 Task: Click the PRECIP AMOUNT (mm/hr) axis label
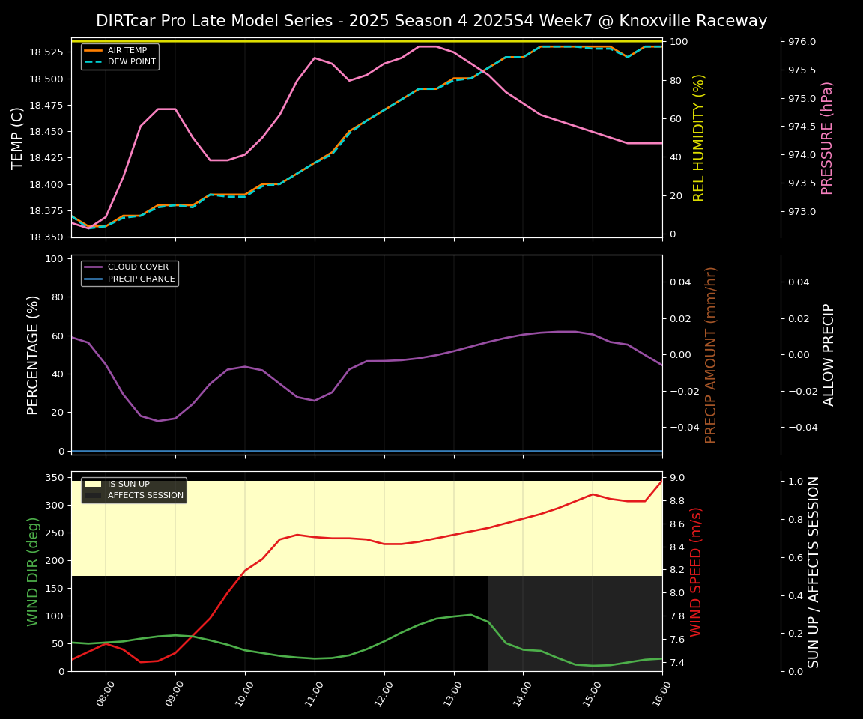(x=711, y=354)
